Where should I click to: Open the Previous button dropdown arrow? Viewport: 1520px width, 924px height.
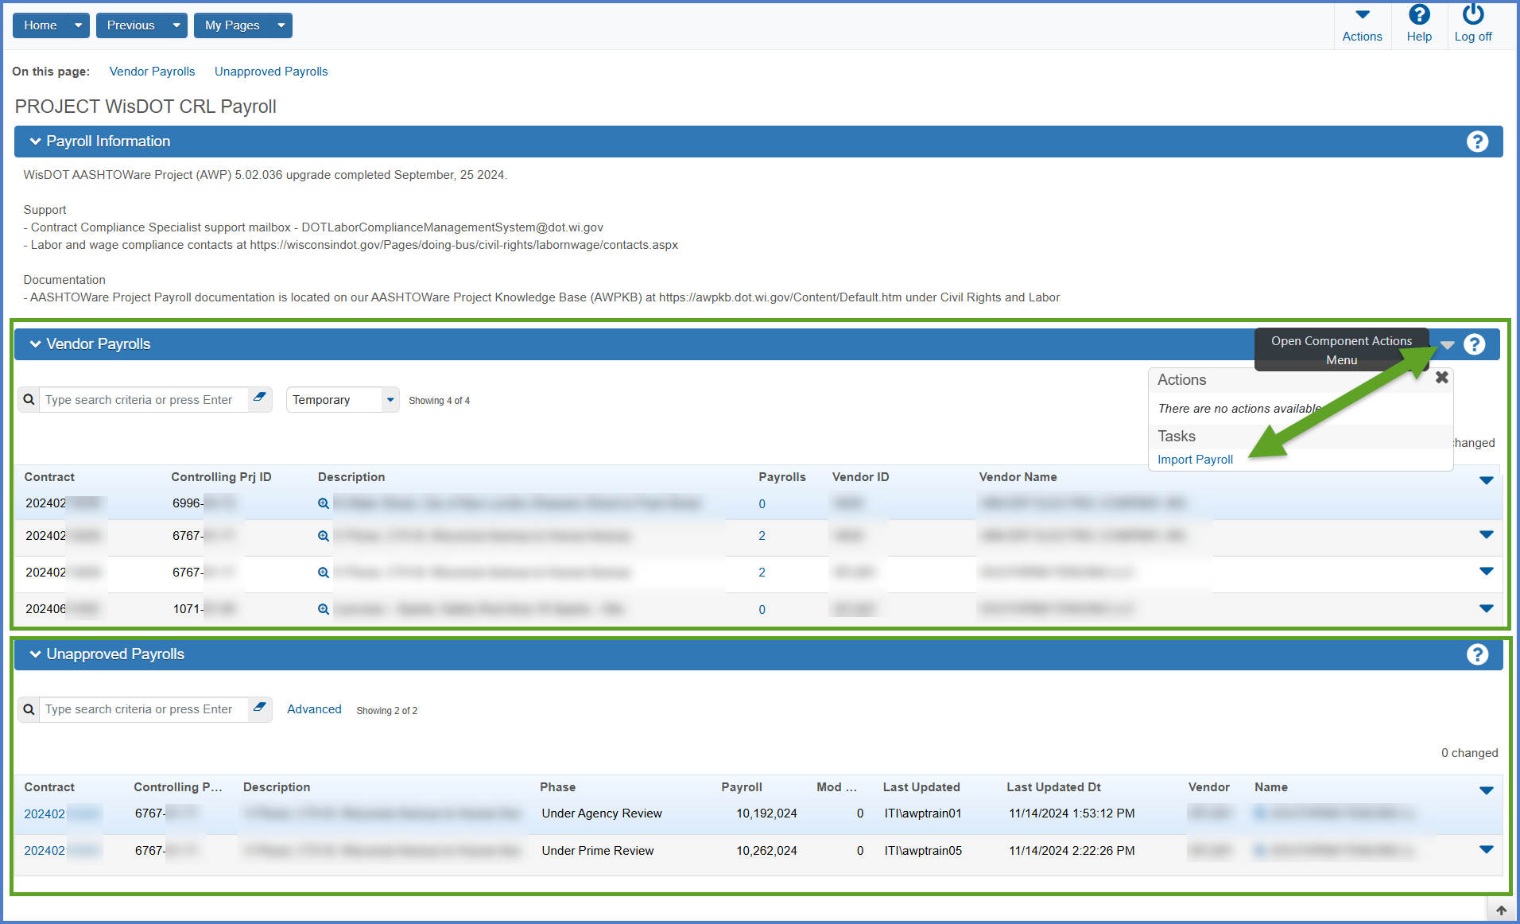(176, 25)
